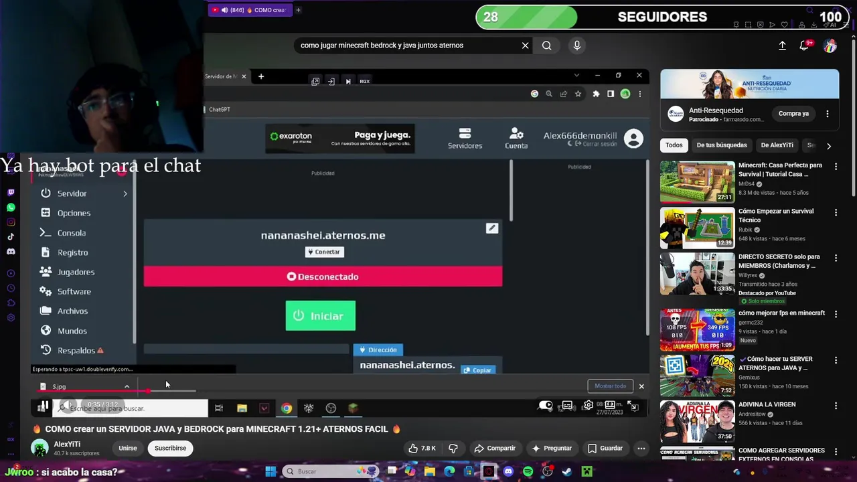Click the YouTube search magnifier button
Screen dimensions: 857x482
tap(547, 46)
